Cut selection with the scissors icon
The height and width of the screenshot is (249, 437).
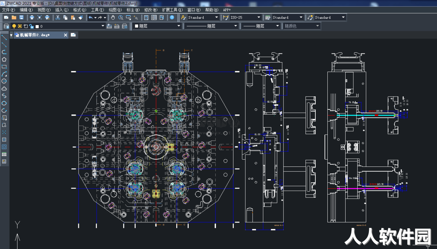[x=58, y=17]
